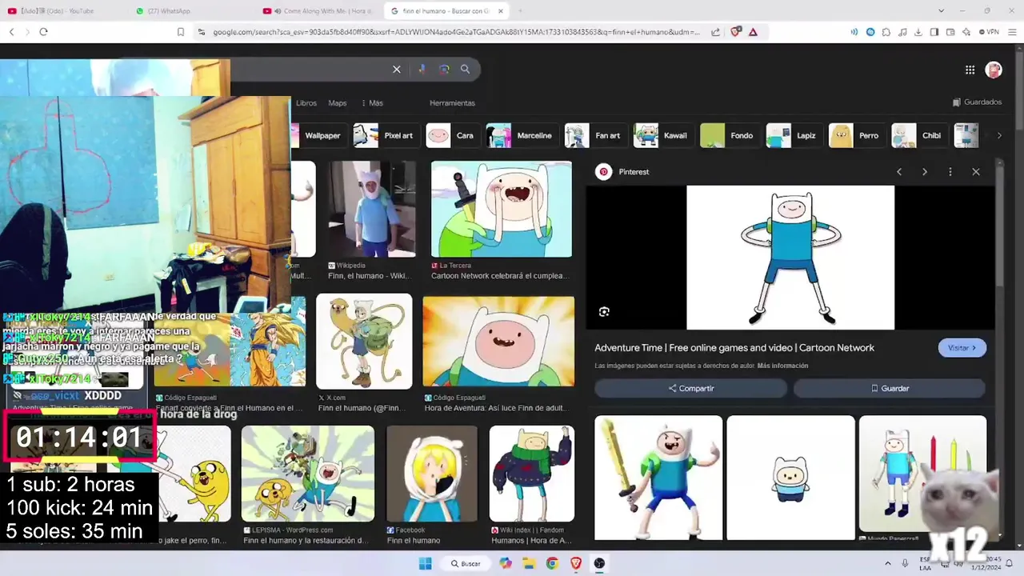
Task: Click the browser back arrow
Action: (11, 32)
